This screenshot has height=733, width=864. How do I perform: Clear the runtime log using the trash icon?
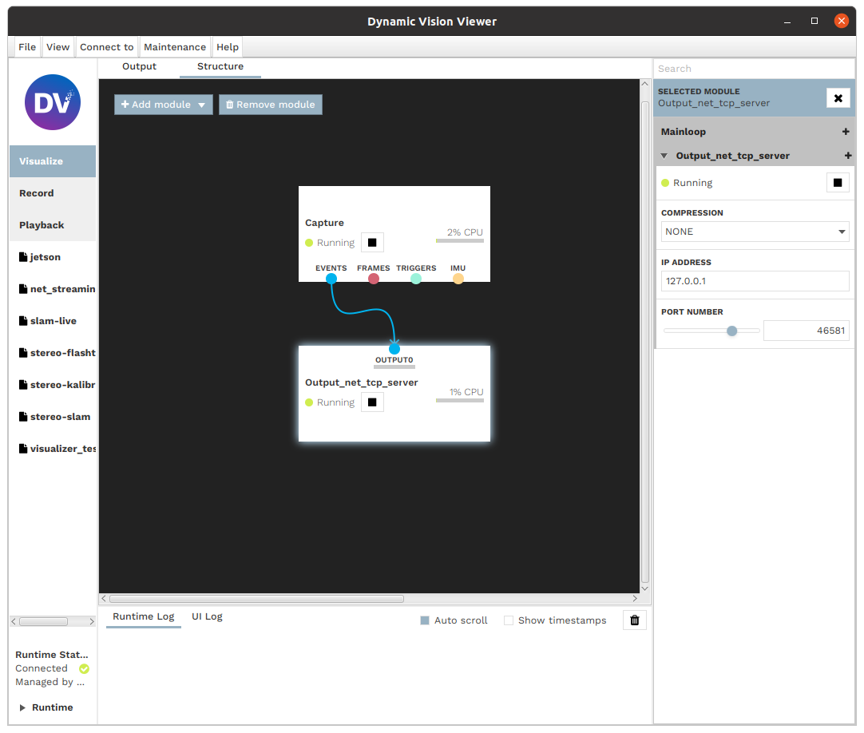[x=634, y=620]
